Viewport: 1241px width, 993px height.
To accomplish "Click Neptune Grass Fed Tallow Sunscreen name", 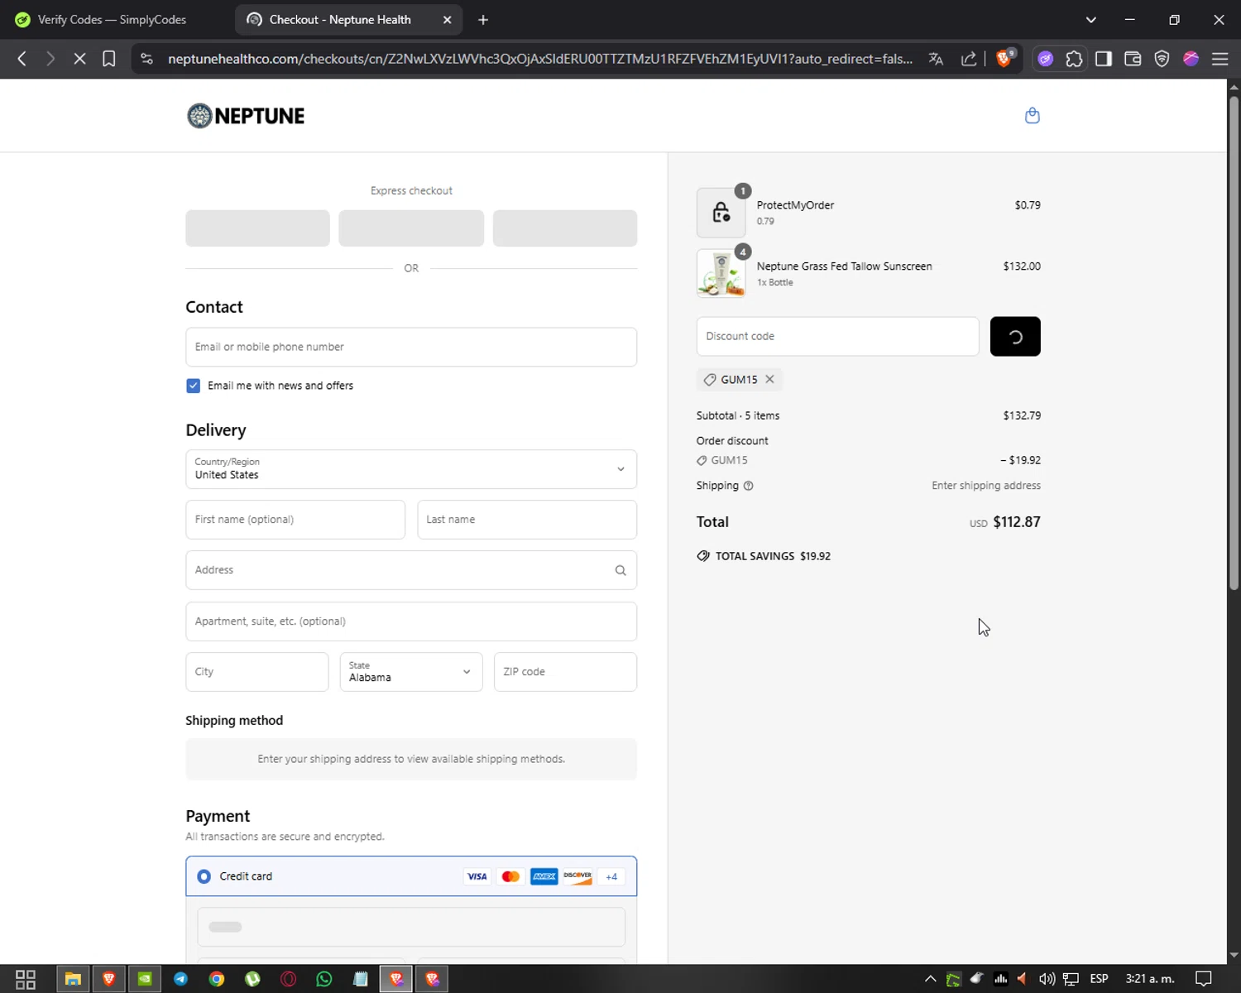I will (x=844, y=266).
